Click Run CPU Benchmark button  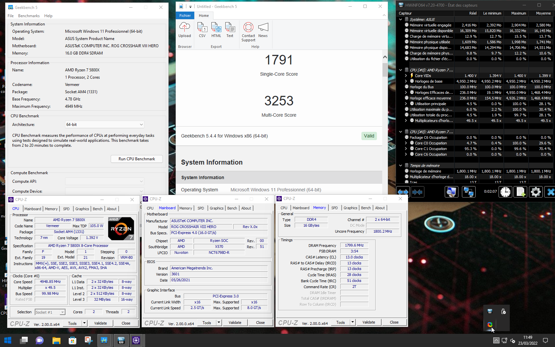137,159
